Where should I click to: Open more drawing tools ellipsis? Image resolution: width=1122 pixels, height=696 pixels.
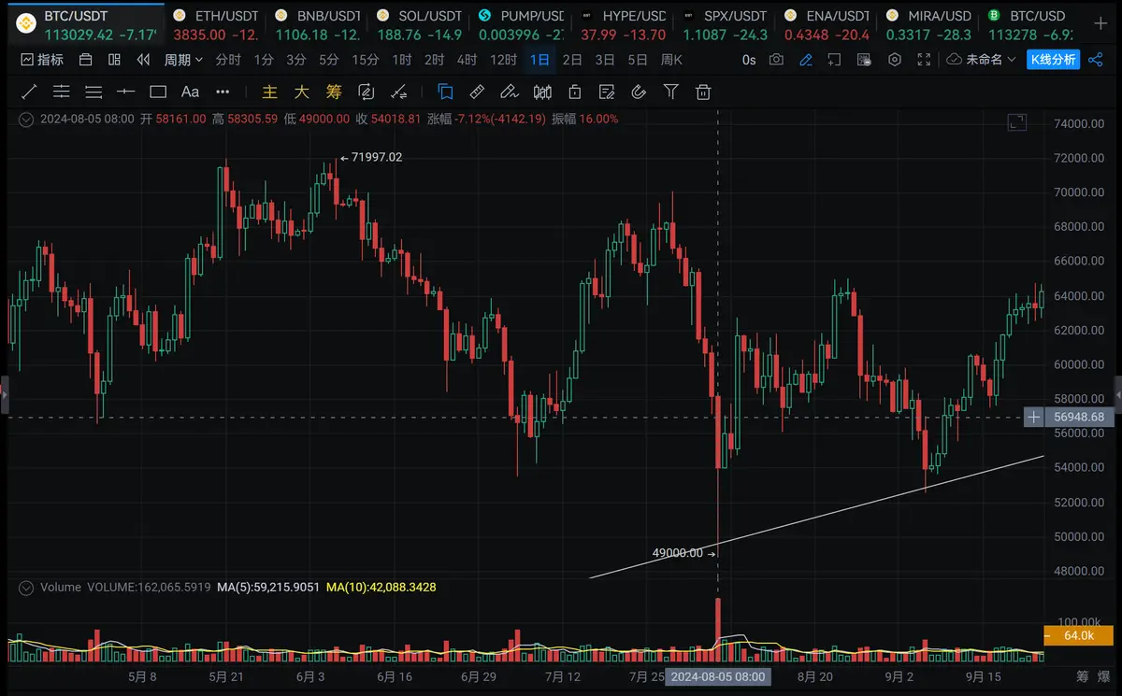pyautogui.click(x=223, y=92)
